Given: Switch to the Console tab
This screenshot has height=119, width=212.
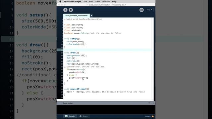Looking at the screenshot, I should click(x=70, y=116).
